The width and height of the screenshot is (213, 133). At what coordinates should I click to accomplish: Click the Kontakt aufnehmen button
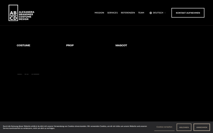tap(188, 13)
